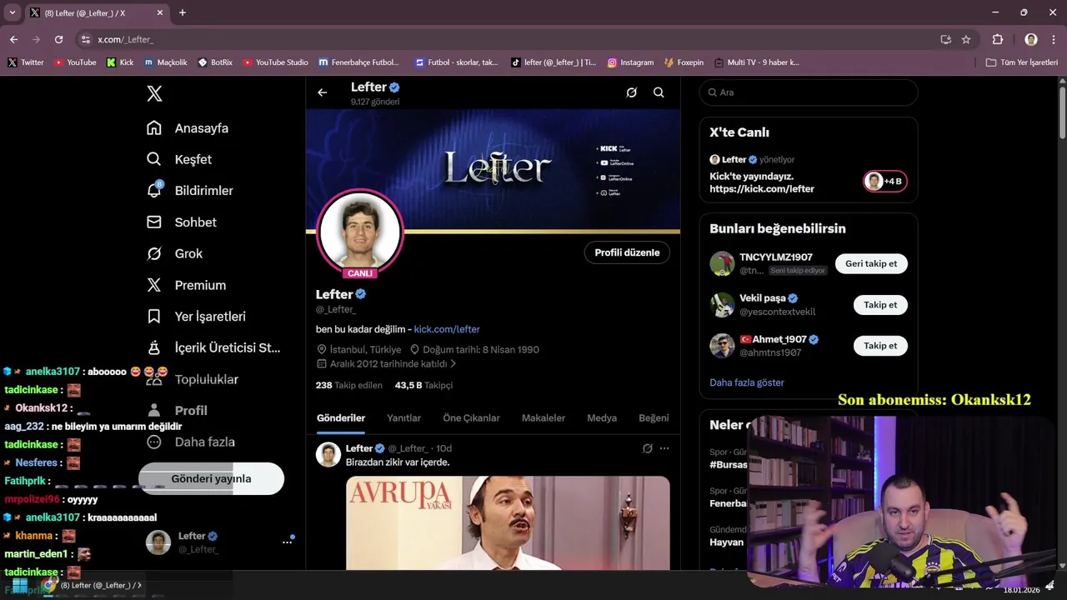The width and height of the screenshot is (1067, 600).
Task: Open the Twitter bookmark
Action: pos(25,62)
